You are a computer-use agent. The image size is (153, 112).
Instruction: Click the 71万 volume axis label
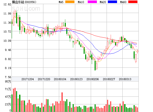point(8,89)
